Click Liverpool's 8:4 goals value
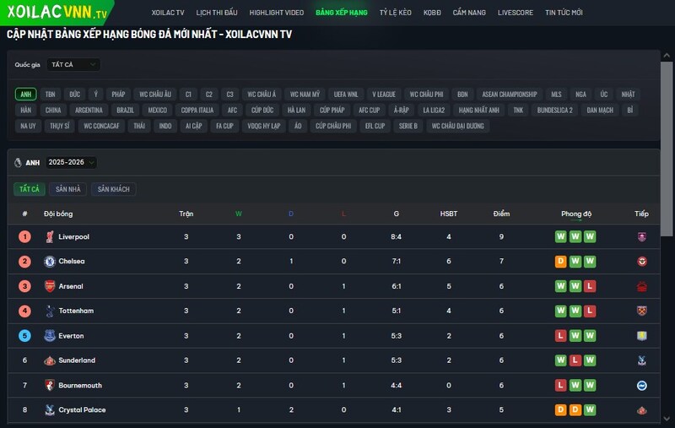 coord(396,237)
